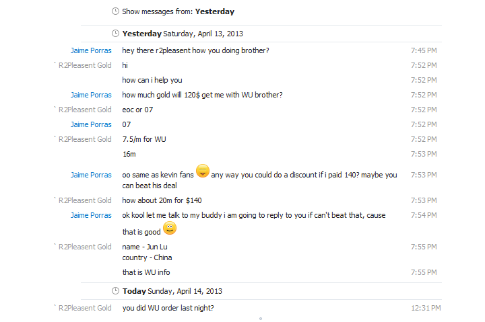Click the 12:31 PM timestamp
Image resolution: width=485 pixels, height=322 pixels.
(x=426, y=308)
